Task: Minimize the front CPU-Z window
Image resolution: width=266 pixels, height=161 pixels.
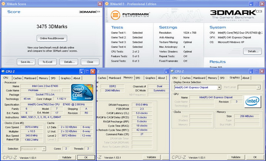Action: (82, 72)
